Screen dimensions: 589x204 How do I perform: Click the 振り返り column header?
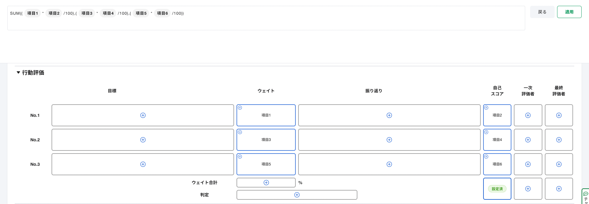[374, 91]
